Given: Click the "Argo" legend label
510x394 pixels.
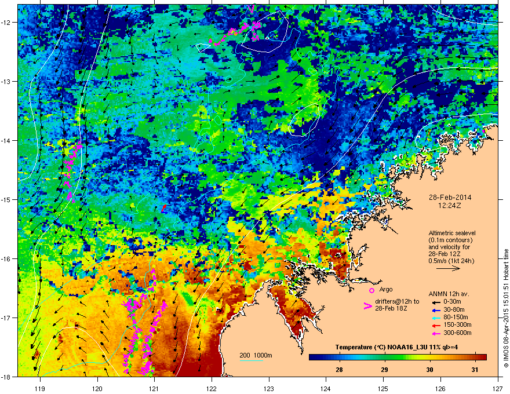Looking at the screenshot, I should (x=386, y=289).
